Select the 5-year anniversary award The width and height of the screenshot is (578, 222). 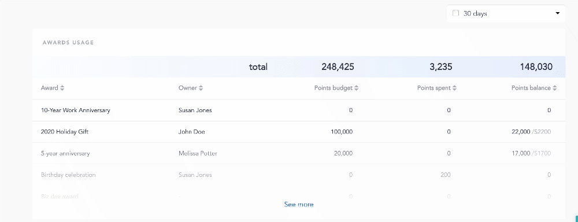65,153
